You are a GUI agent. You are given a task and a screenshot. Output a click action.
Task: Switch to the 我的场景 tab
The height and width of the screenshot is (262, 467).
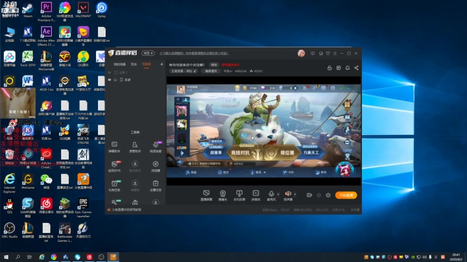[x=119, y=64]
